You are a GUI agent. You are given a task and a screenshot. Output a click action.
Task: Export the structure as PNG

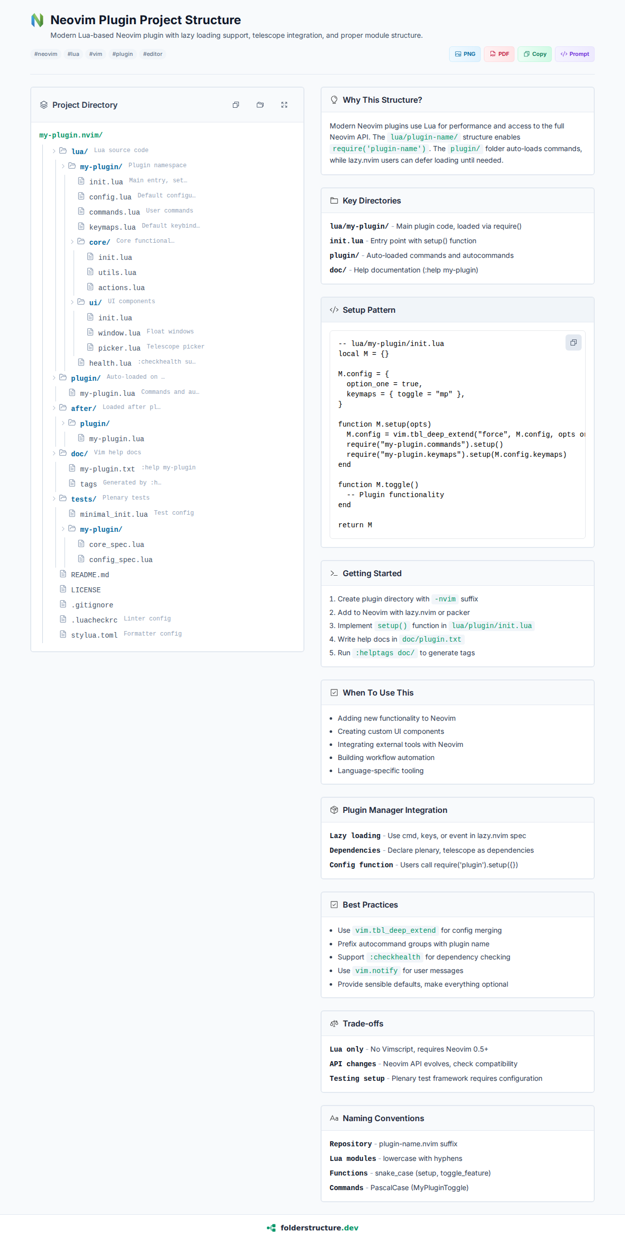coord(465,54)
